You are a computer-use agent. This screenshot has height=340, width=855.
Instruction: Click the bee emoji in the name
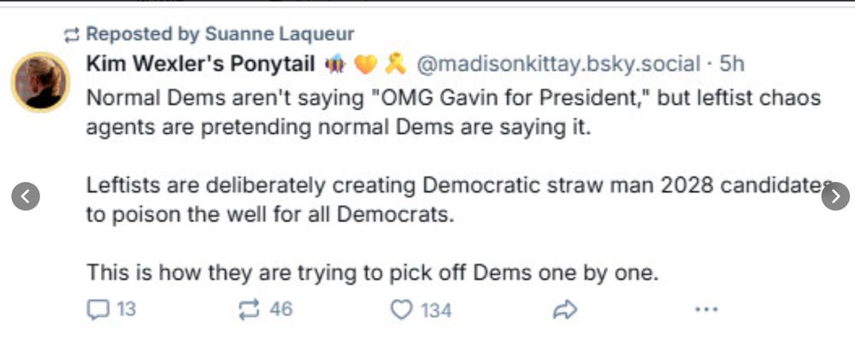335,65
